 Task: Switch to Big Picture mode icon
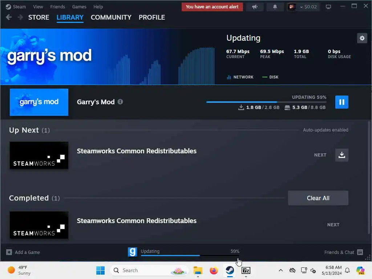pyautogui.click(x=328, y=7)
